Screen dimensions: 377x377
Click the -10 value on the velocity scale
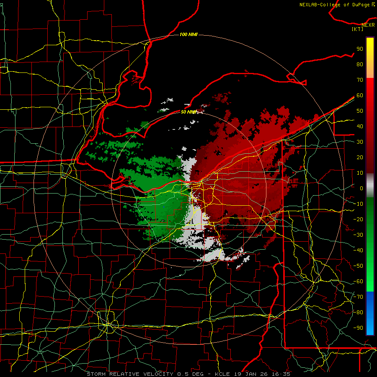click(358, 204)
